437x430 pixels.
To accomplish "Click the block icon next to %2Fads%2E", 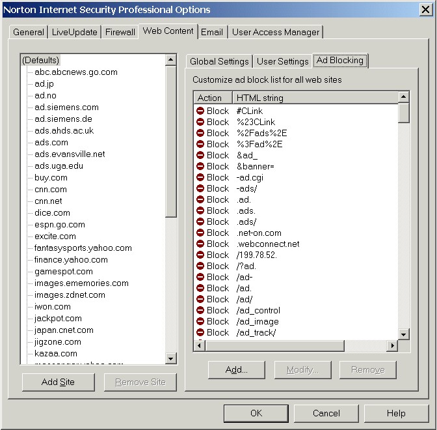I will click(x=200, y=133).
